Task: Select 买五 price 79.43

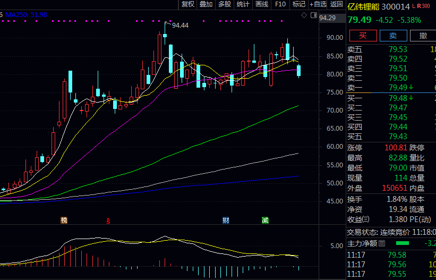Action: 398,136
